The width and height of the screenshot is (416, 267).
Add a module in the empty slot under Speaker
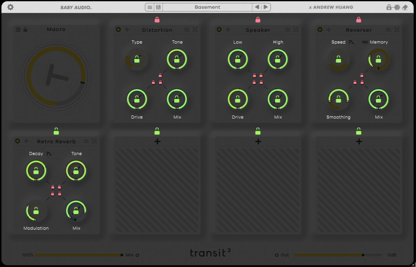(x=258, y=142)
